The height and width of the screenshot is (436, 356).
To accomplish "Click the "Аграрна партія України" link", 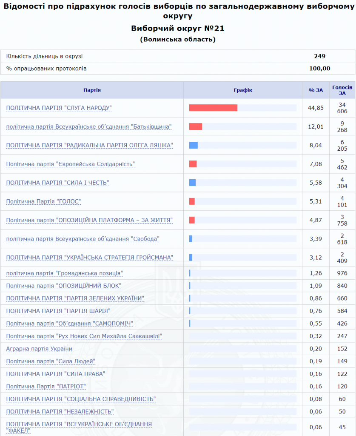I will (x=39, y=349).
